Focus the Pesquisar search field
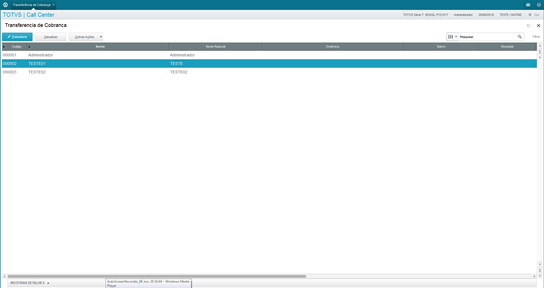 [488, 37]
